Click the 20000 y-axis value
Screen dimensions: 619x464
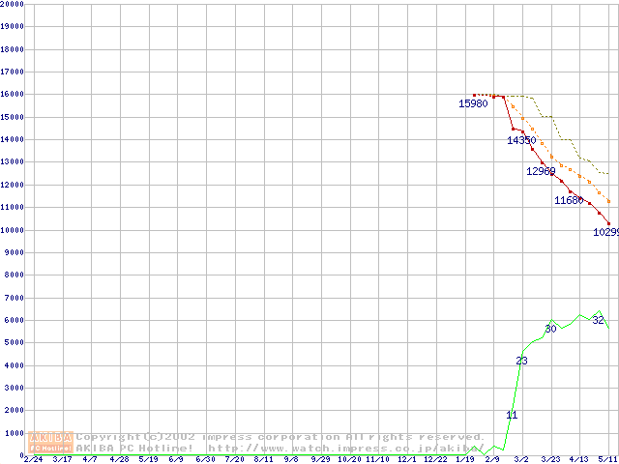[x=12, y=4]
